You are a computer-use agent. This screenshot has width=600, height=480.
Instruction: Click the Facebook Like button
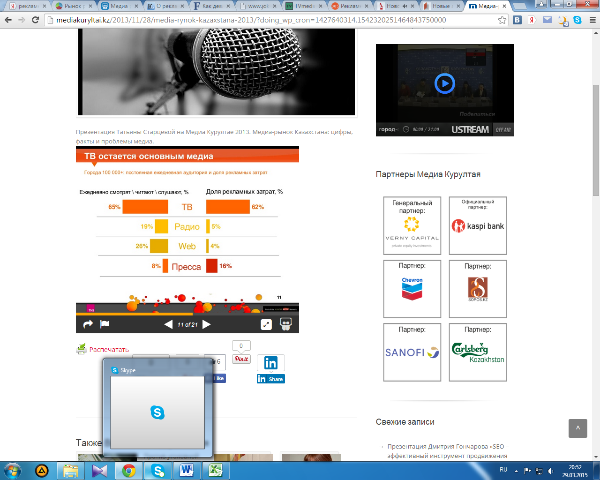click(219, 378)
